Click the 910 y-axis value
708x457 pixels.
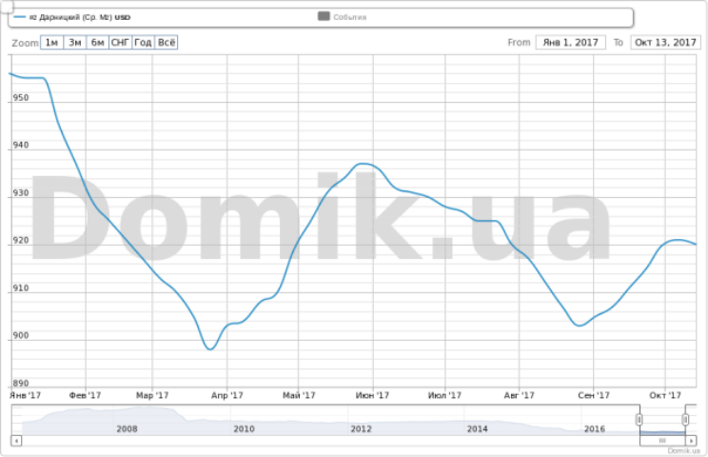click(20, 288)
